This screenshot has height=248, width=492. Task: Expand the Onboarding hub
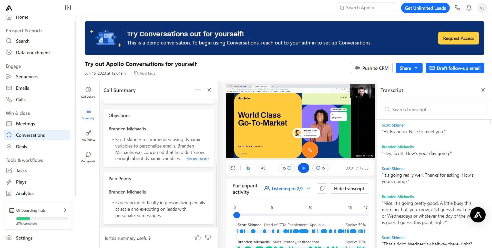click(65, 210)
